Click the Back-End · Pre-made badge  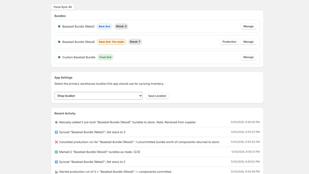pos(111,42)
